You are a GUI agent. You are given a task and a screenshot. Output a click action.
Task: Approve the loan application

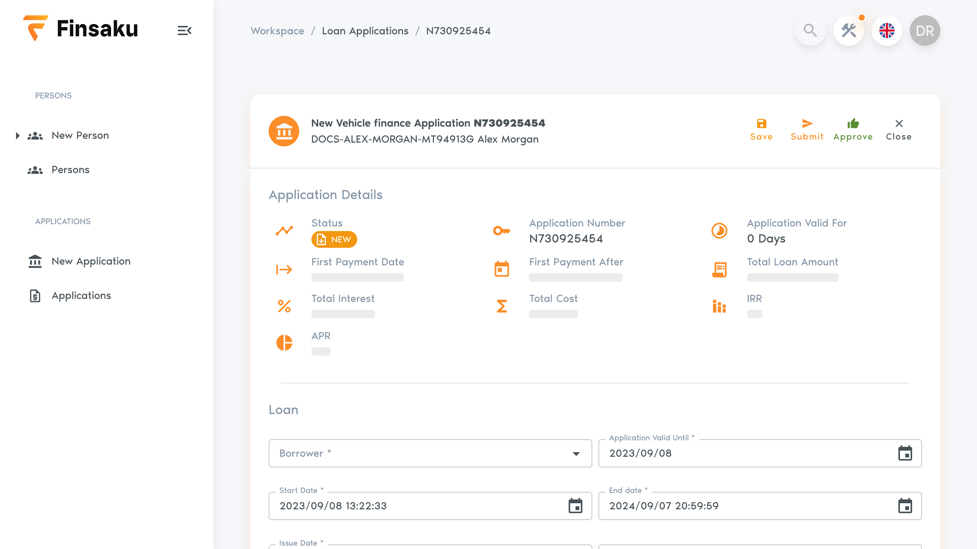pos(853,130)
